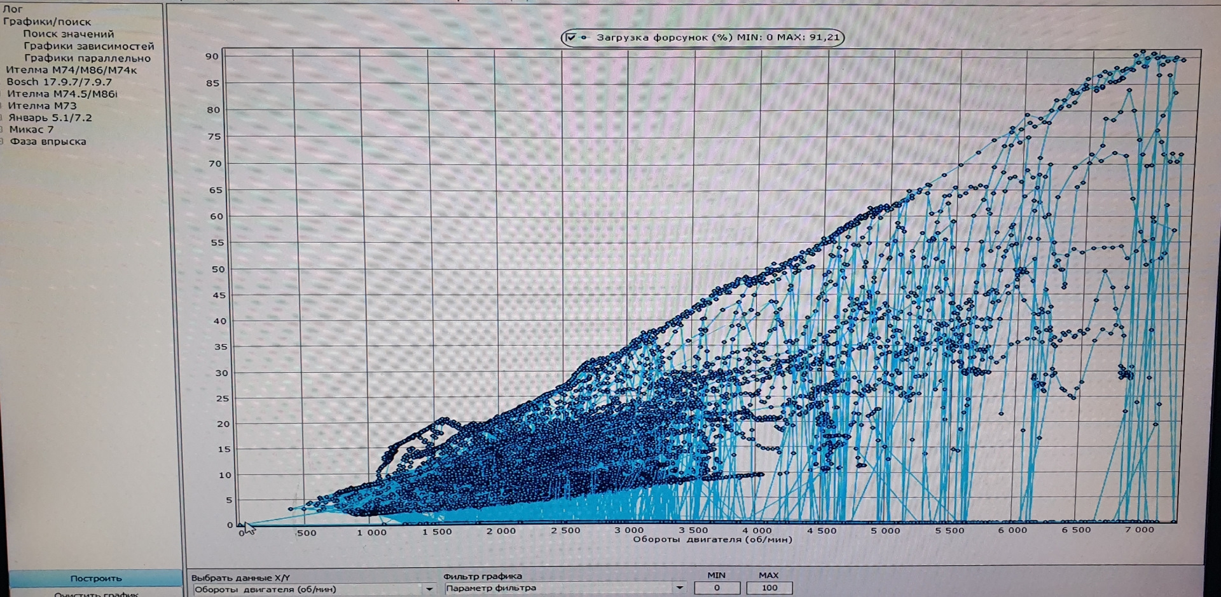Select Bosch 17.9.7/7.9.7 item
Image resolution: width=1221 pixels, height=597 pixels.
click(x=59, y=82)
